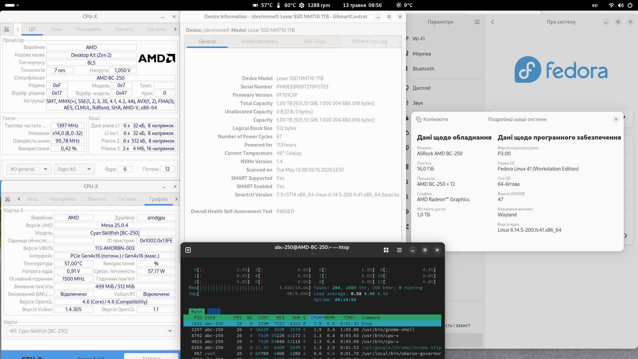Screen dimensions: 638x359
Task: Click the Fedora Linux 41 OS name text
Action: tap(538, 169)
